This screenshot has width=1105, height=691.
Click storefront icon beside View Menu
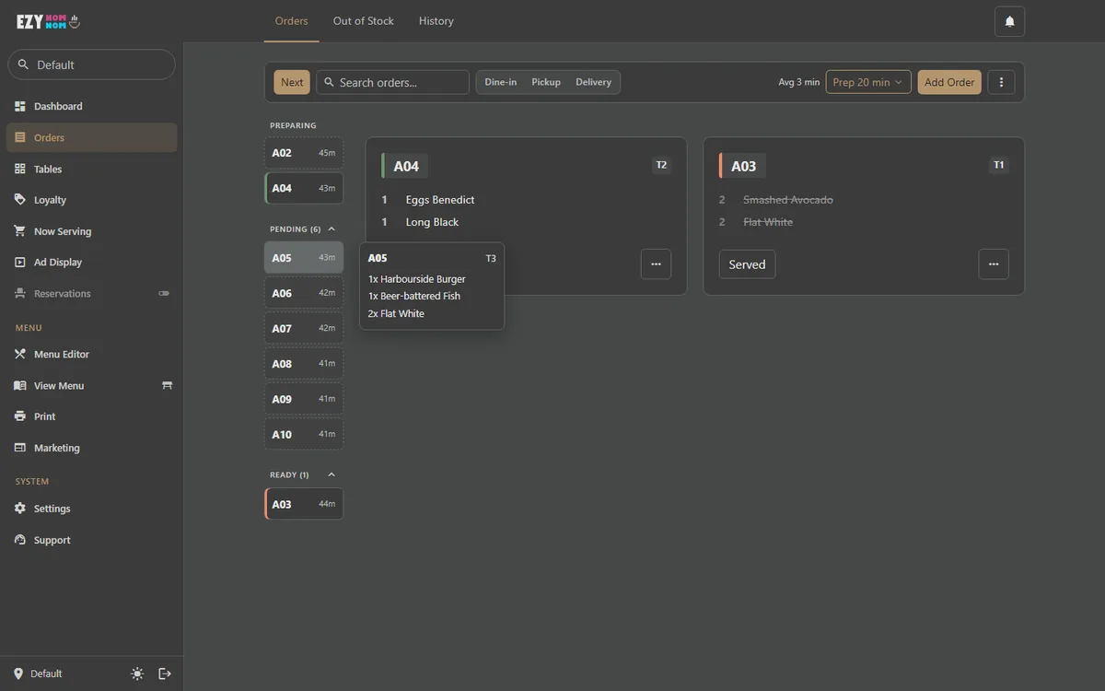(x=167, y=385)
